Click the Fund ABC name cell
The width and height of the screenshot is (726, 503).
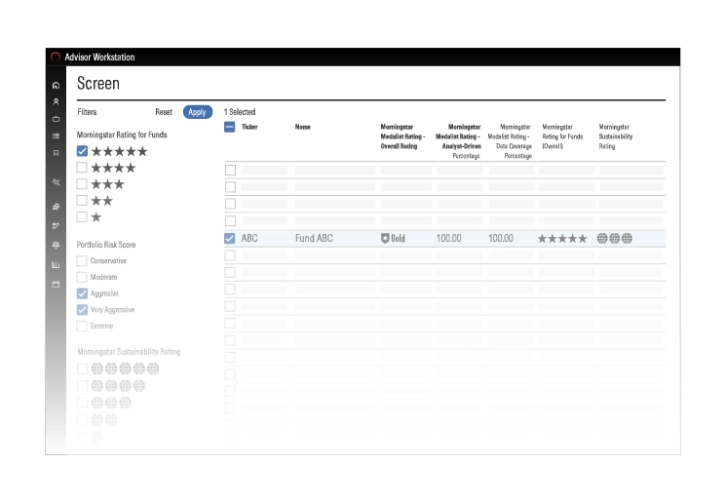314,238
